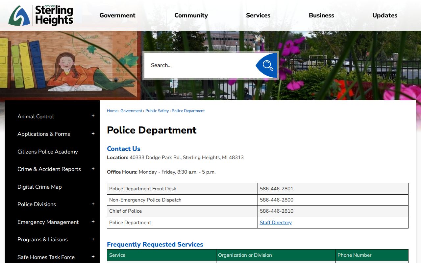Go to the Sterling Heights logo home
The height and width of the screenshot is (263, 421).
(x=41, y=15)
